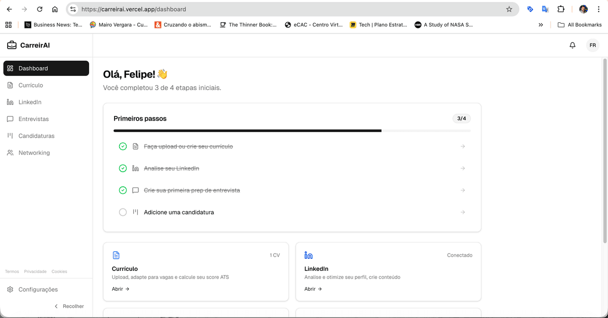Viewport: 608px width, 318px height.
Task: Uncheck the 'Analise seu LinkedIn' completed mark
Action: tap(123, 168)
